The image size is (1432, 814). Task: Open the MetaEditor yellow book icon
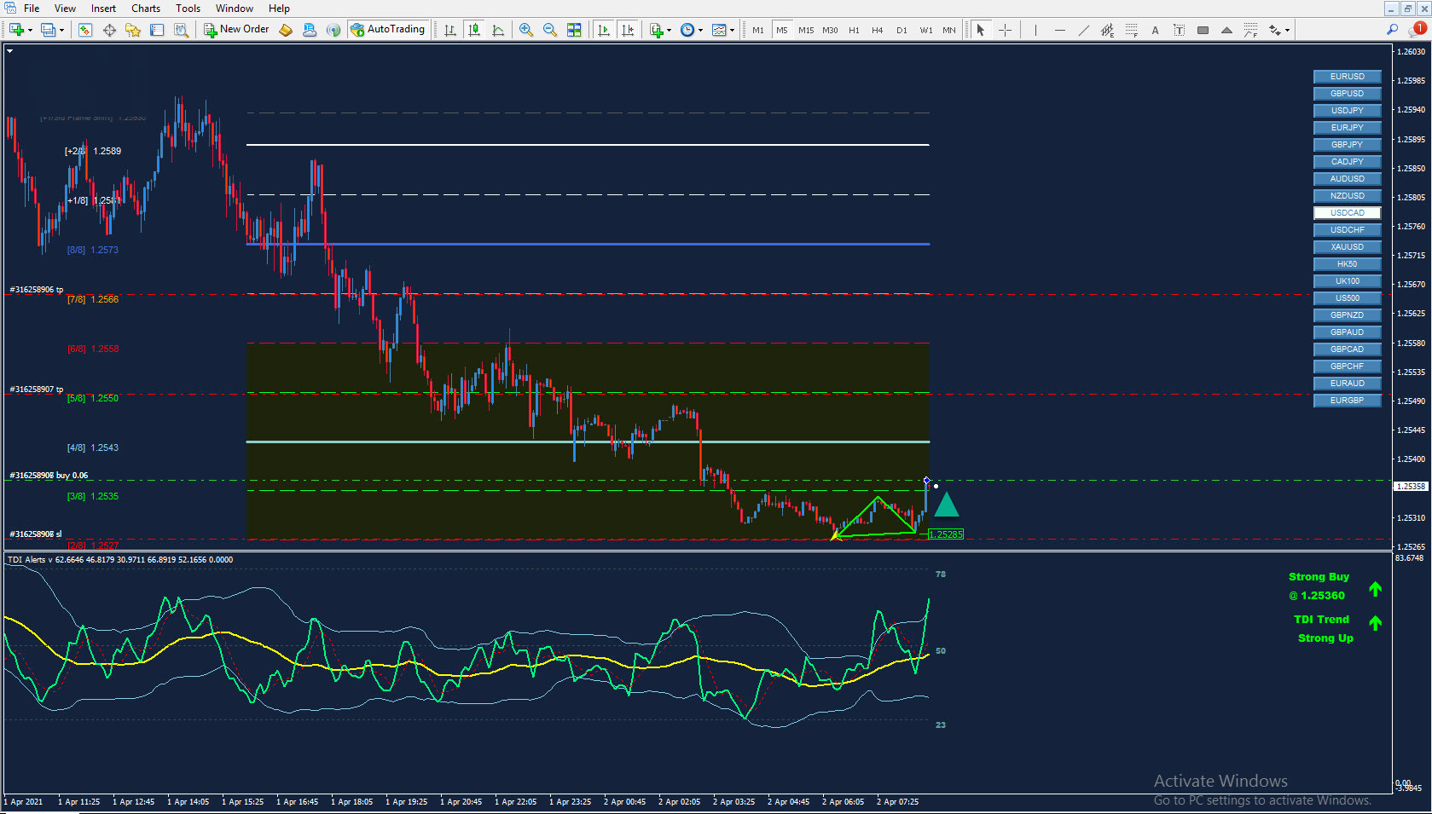[286, 30]
